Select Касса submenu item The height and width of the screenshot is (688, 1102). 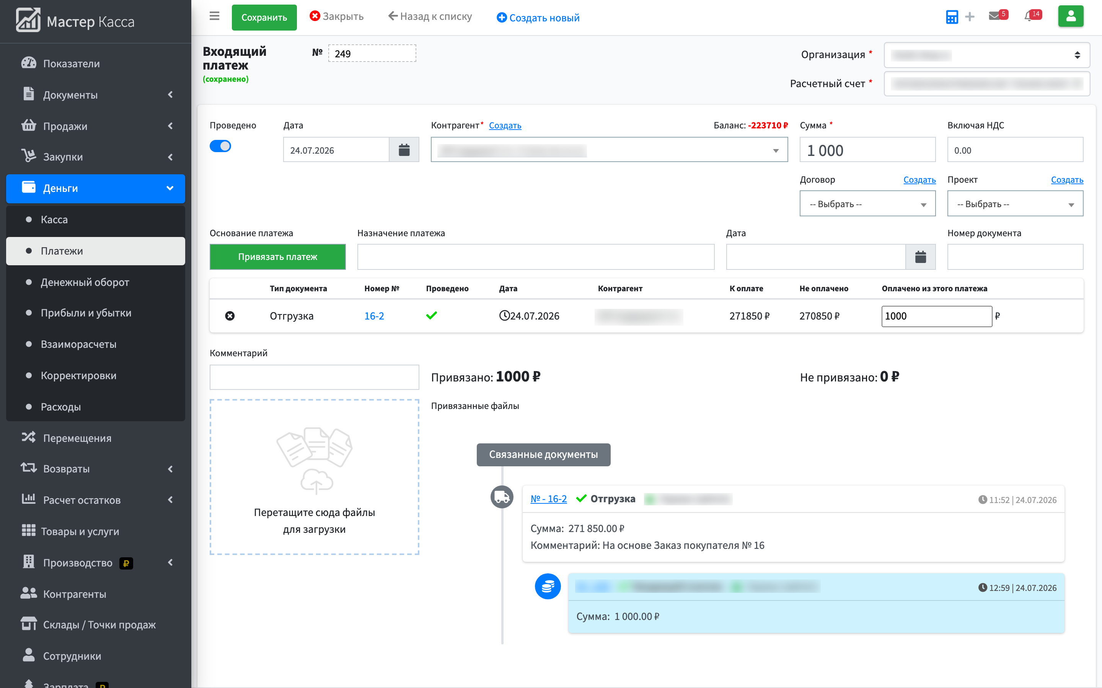click(96, 219)
